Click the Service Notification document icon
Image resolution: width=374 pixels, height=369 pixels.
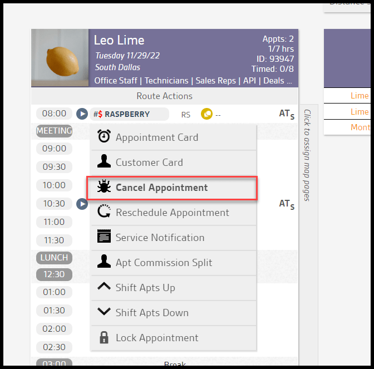point(104,237)
